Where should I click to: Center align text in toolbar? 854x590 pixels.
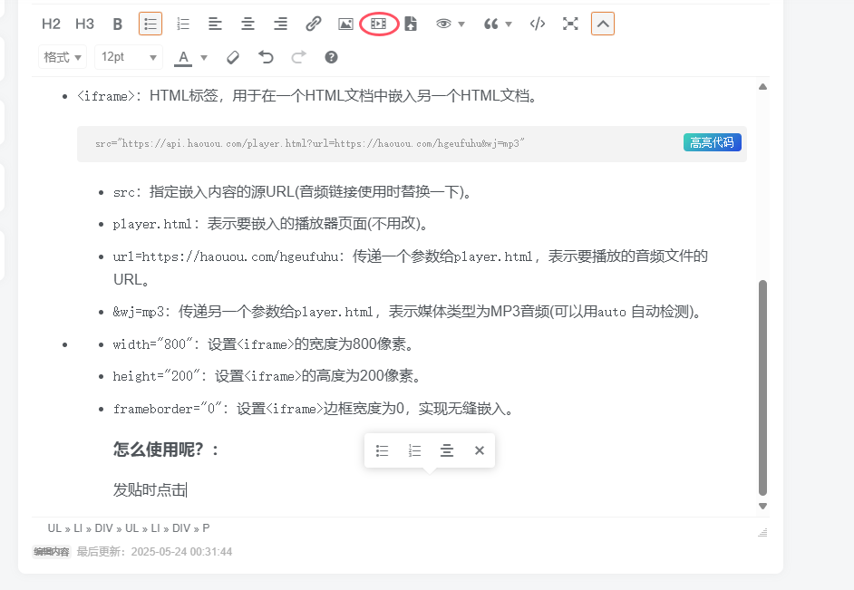point(247,24)
